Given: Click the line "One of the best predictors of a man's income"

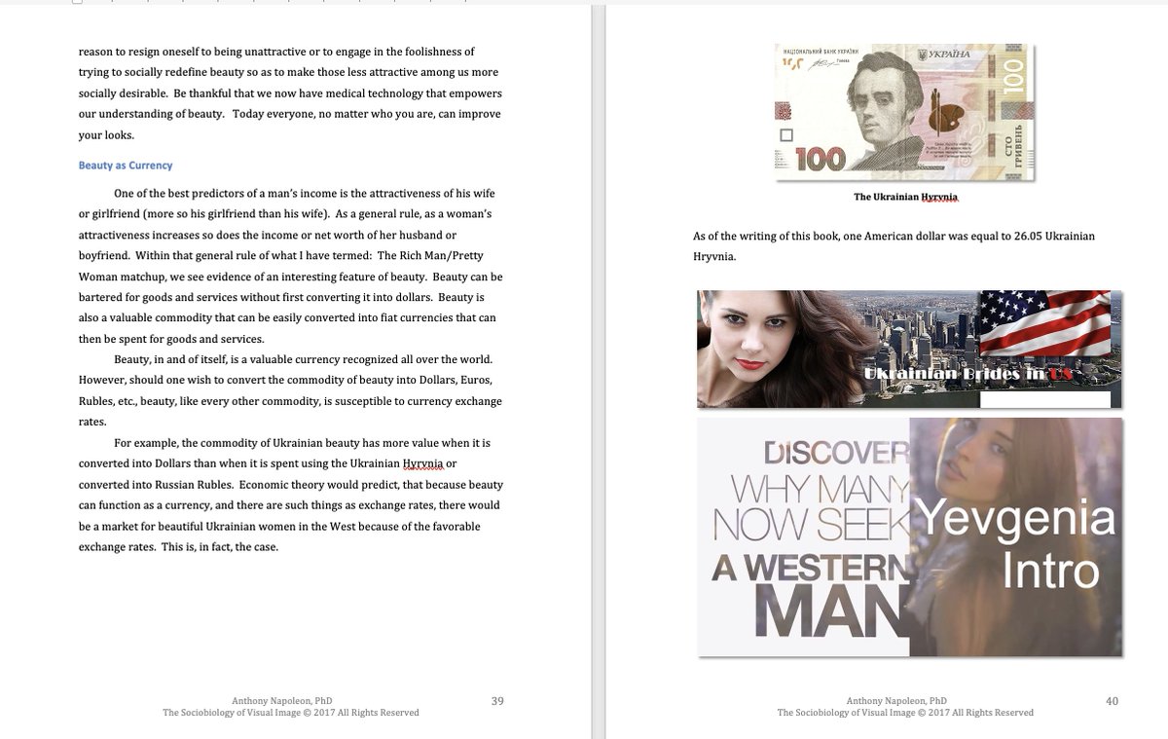Looking at the screenshot, I should point(306,194).
